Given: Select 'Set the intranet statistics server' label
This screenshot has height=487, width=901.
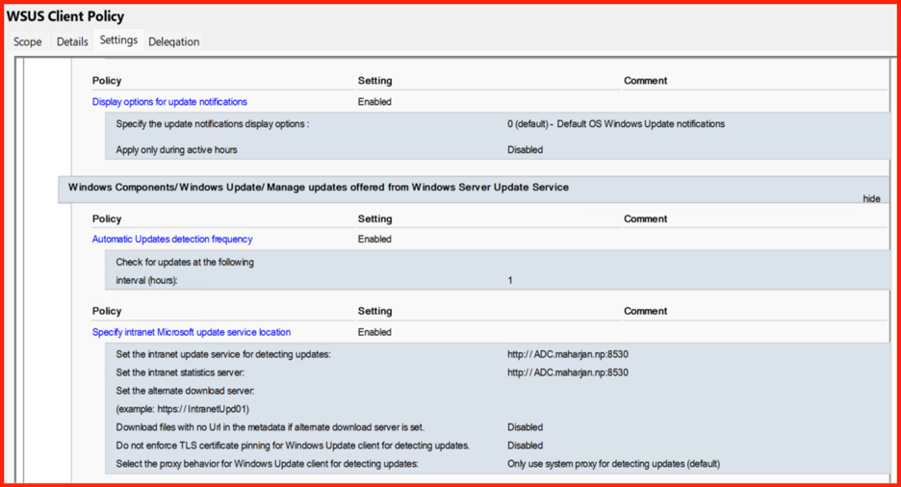Looking at the screenshot, I should tap(180, 372).
